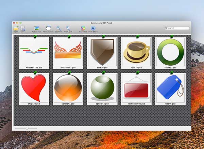Click the green pin above Web46.psd
The height and width of the screenshot is (149, 204).
point(172,72)
